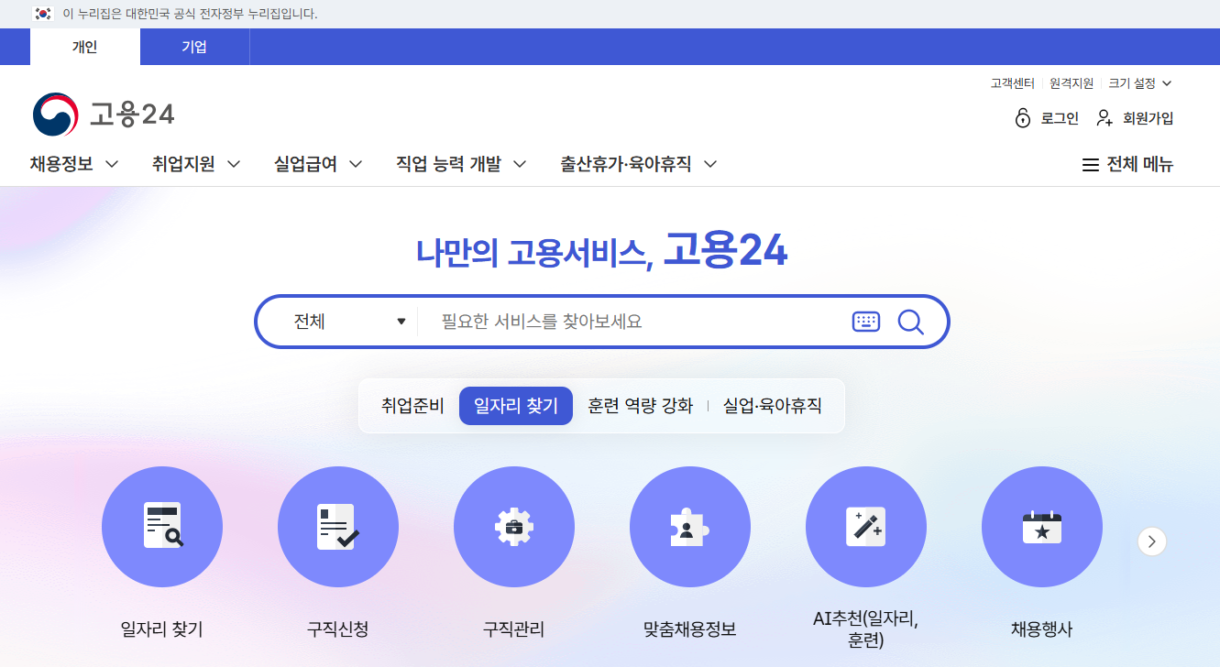This screenshot has width=1220, height=667.
Task: Click the AI추천(일자리, 훈련) label text
Action: pos(866,629)
